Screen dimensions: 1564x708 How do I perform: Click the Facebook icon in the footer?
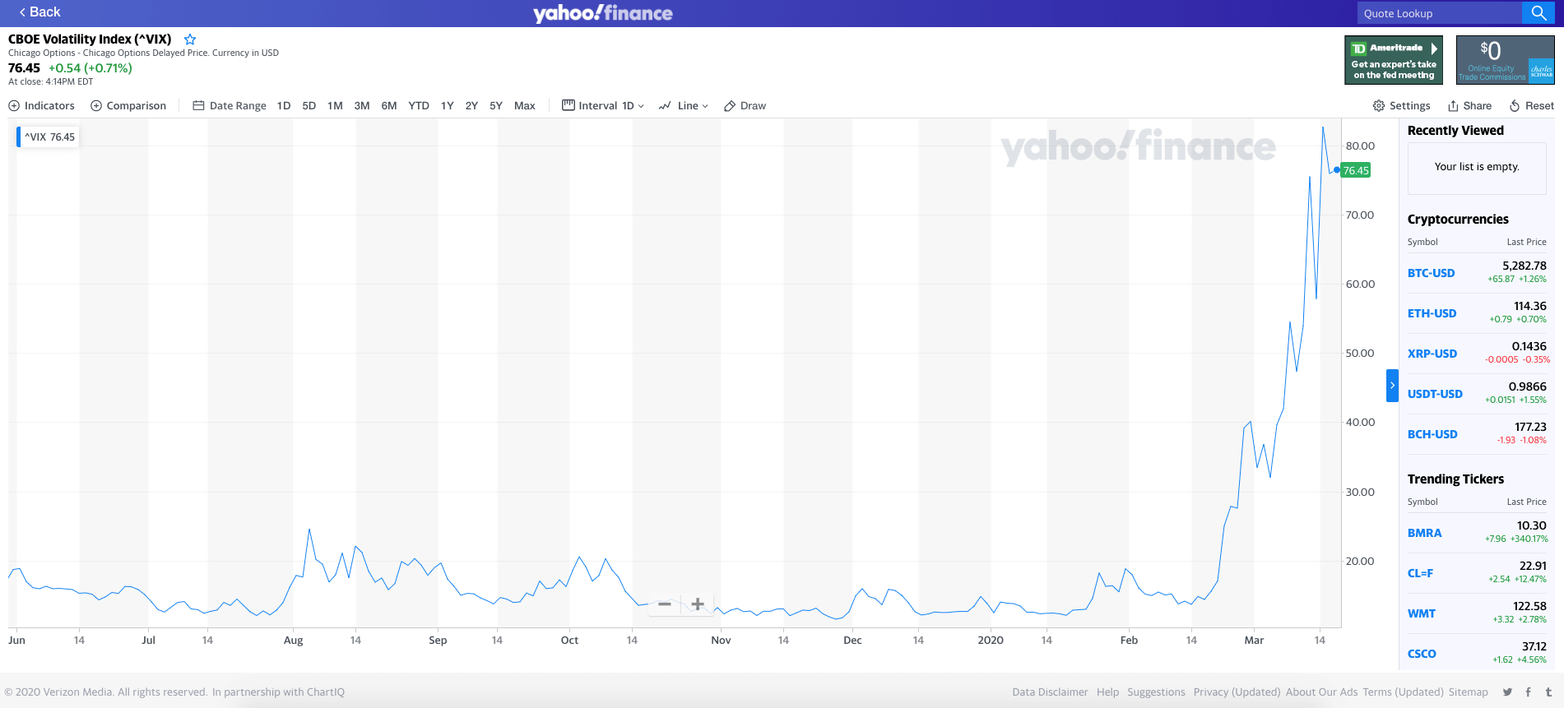click(1528, 692)
